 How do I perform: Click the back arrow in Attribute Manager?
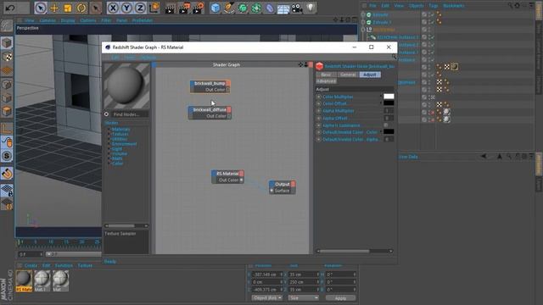484,156
